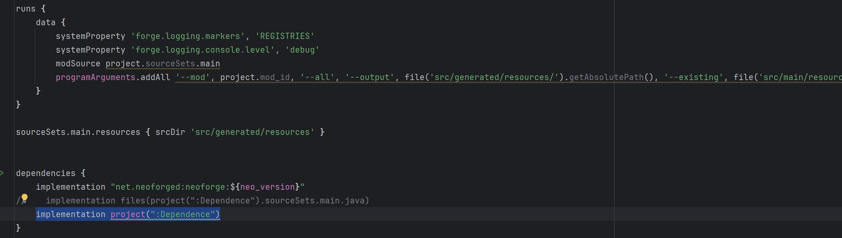842x238 pixels.
Task: Click highlighted 'implementation' on the selected line
Action: pos(71,214)
